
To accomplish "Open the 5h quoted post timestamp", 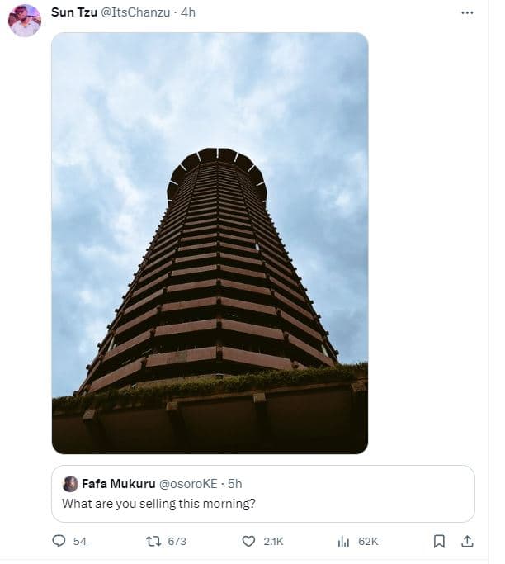I will click(x=234, y=484).
